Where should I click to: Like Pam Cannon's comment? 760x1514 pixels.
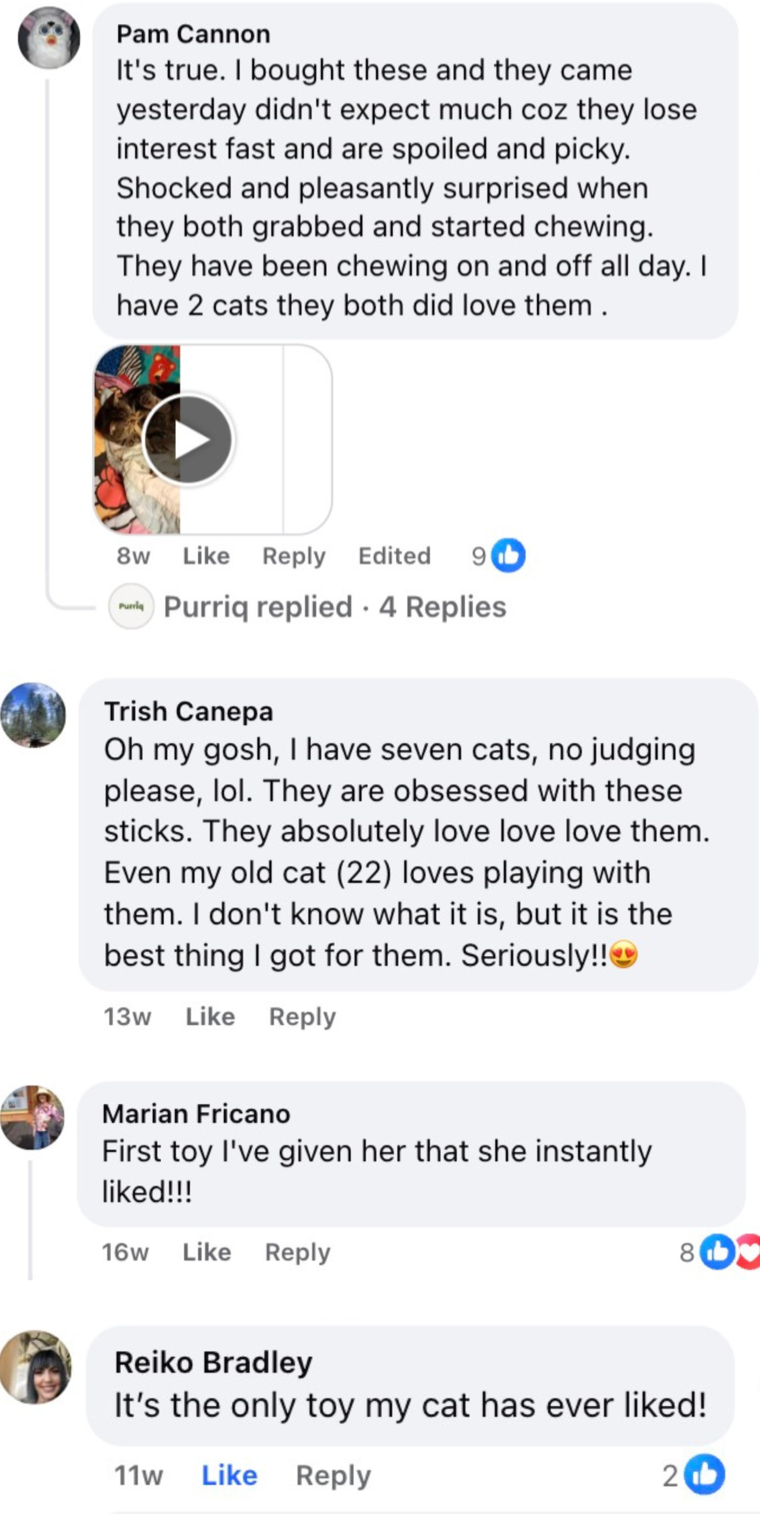point(206,556)
